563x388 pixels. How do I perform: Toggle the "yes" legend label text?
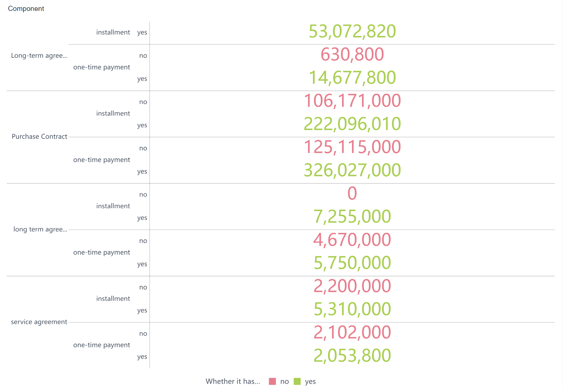pos(310,381)
